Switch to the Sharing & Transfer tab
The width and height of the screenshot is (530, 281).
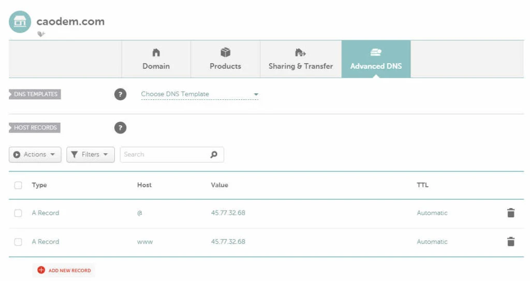click(300, 59)
